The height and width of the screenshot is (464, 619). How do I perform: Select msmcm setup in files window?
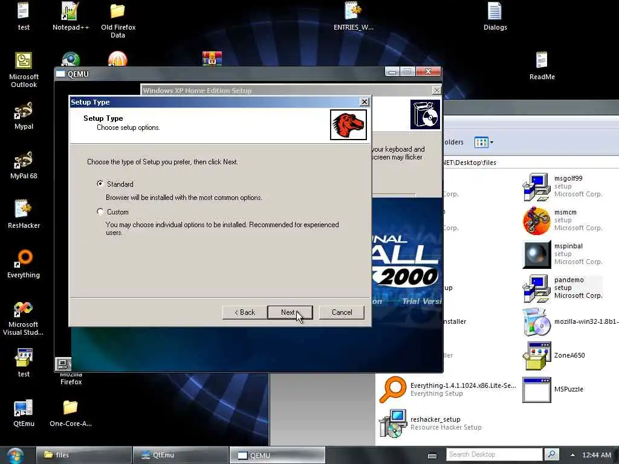pyautogui.click(x=563, y=220)
